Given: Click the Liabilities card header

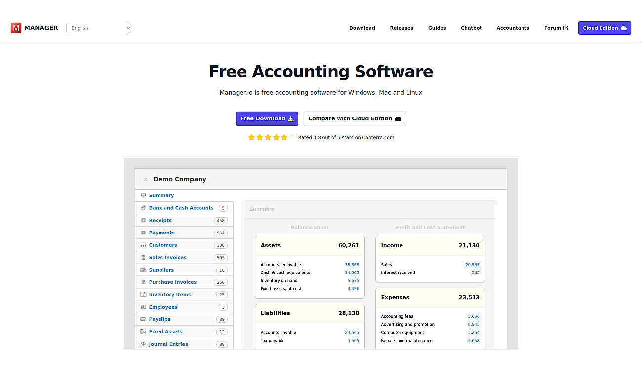Looking at the screenshot, I should pyautogui.click(x=310, y=313).
